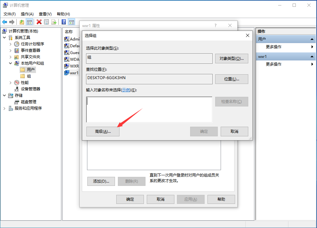The width and height of the screenshot is (317, 228).
Task: Click the Forward arrow toolbar icon
Action: coord(12,22)
